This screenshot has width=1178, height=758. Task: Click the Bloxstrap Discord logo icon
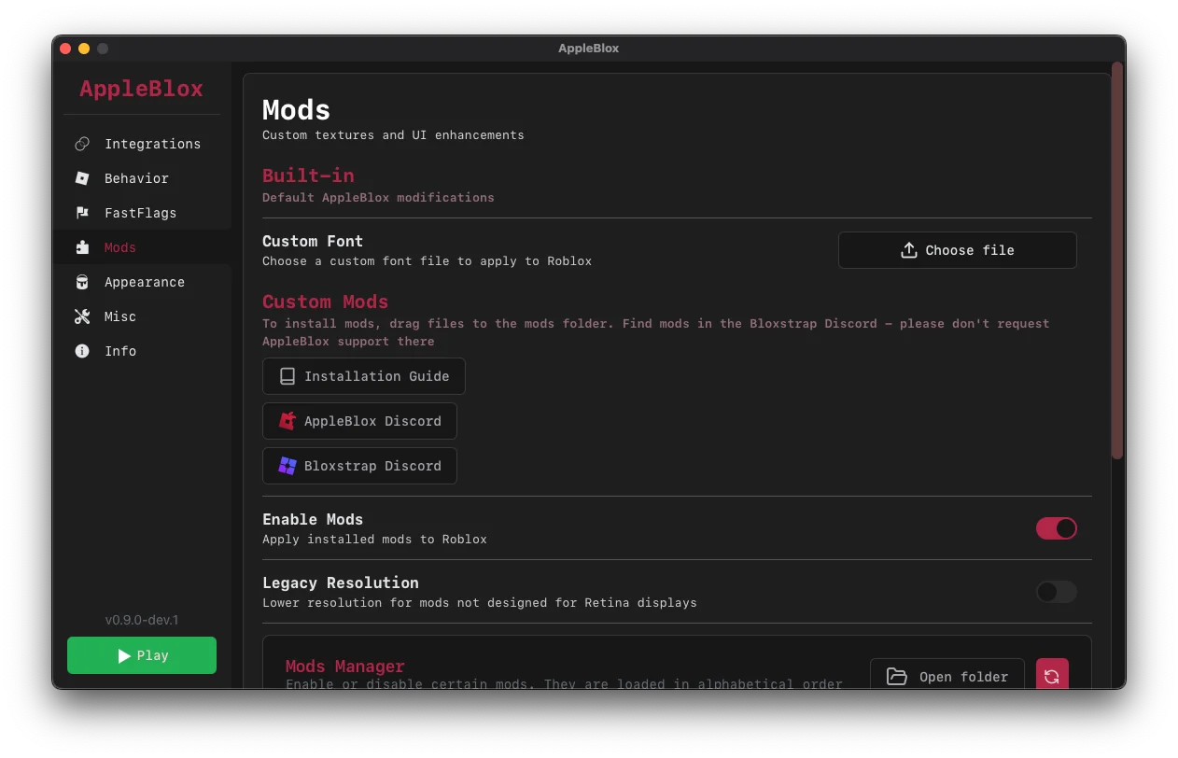[x=286, y=465]
